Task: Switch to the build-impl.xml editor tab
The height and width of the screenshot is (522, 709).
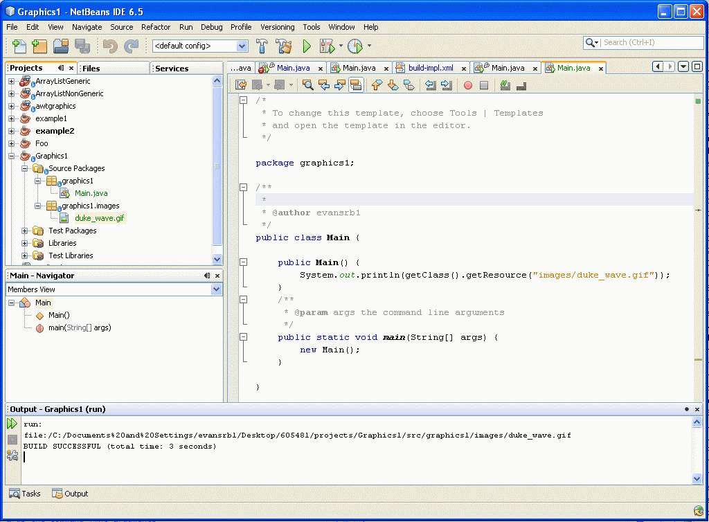Action: point(431,68)
